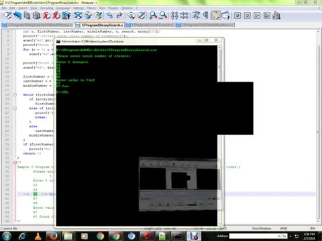Open the Encoding menu
322x241 pixels.
point(46,8)
